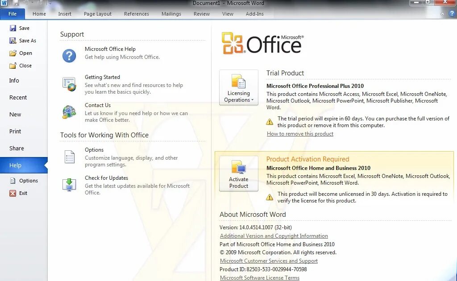The width and height of the screenshot is (457, 281).
Task: Click Microsoft Office Help title text
Action: [110, 49]
